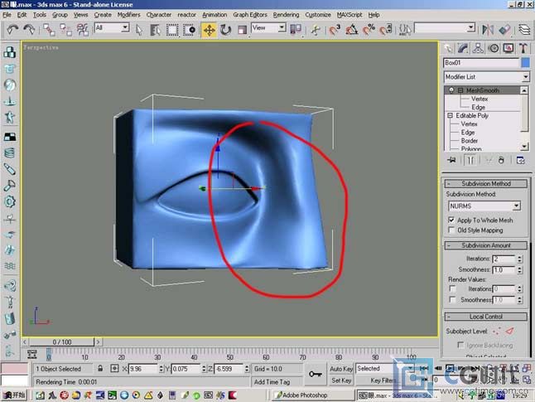Activate Unlink Selection tool
The width and height of the screenshot is (535, 402).
coord(66,30)
